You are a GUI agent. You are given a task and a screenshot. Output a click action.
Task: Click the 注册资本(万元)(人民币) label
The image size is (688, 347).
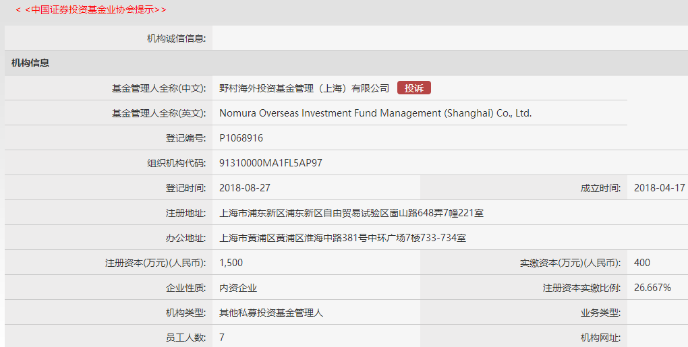tap(155, 263)
